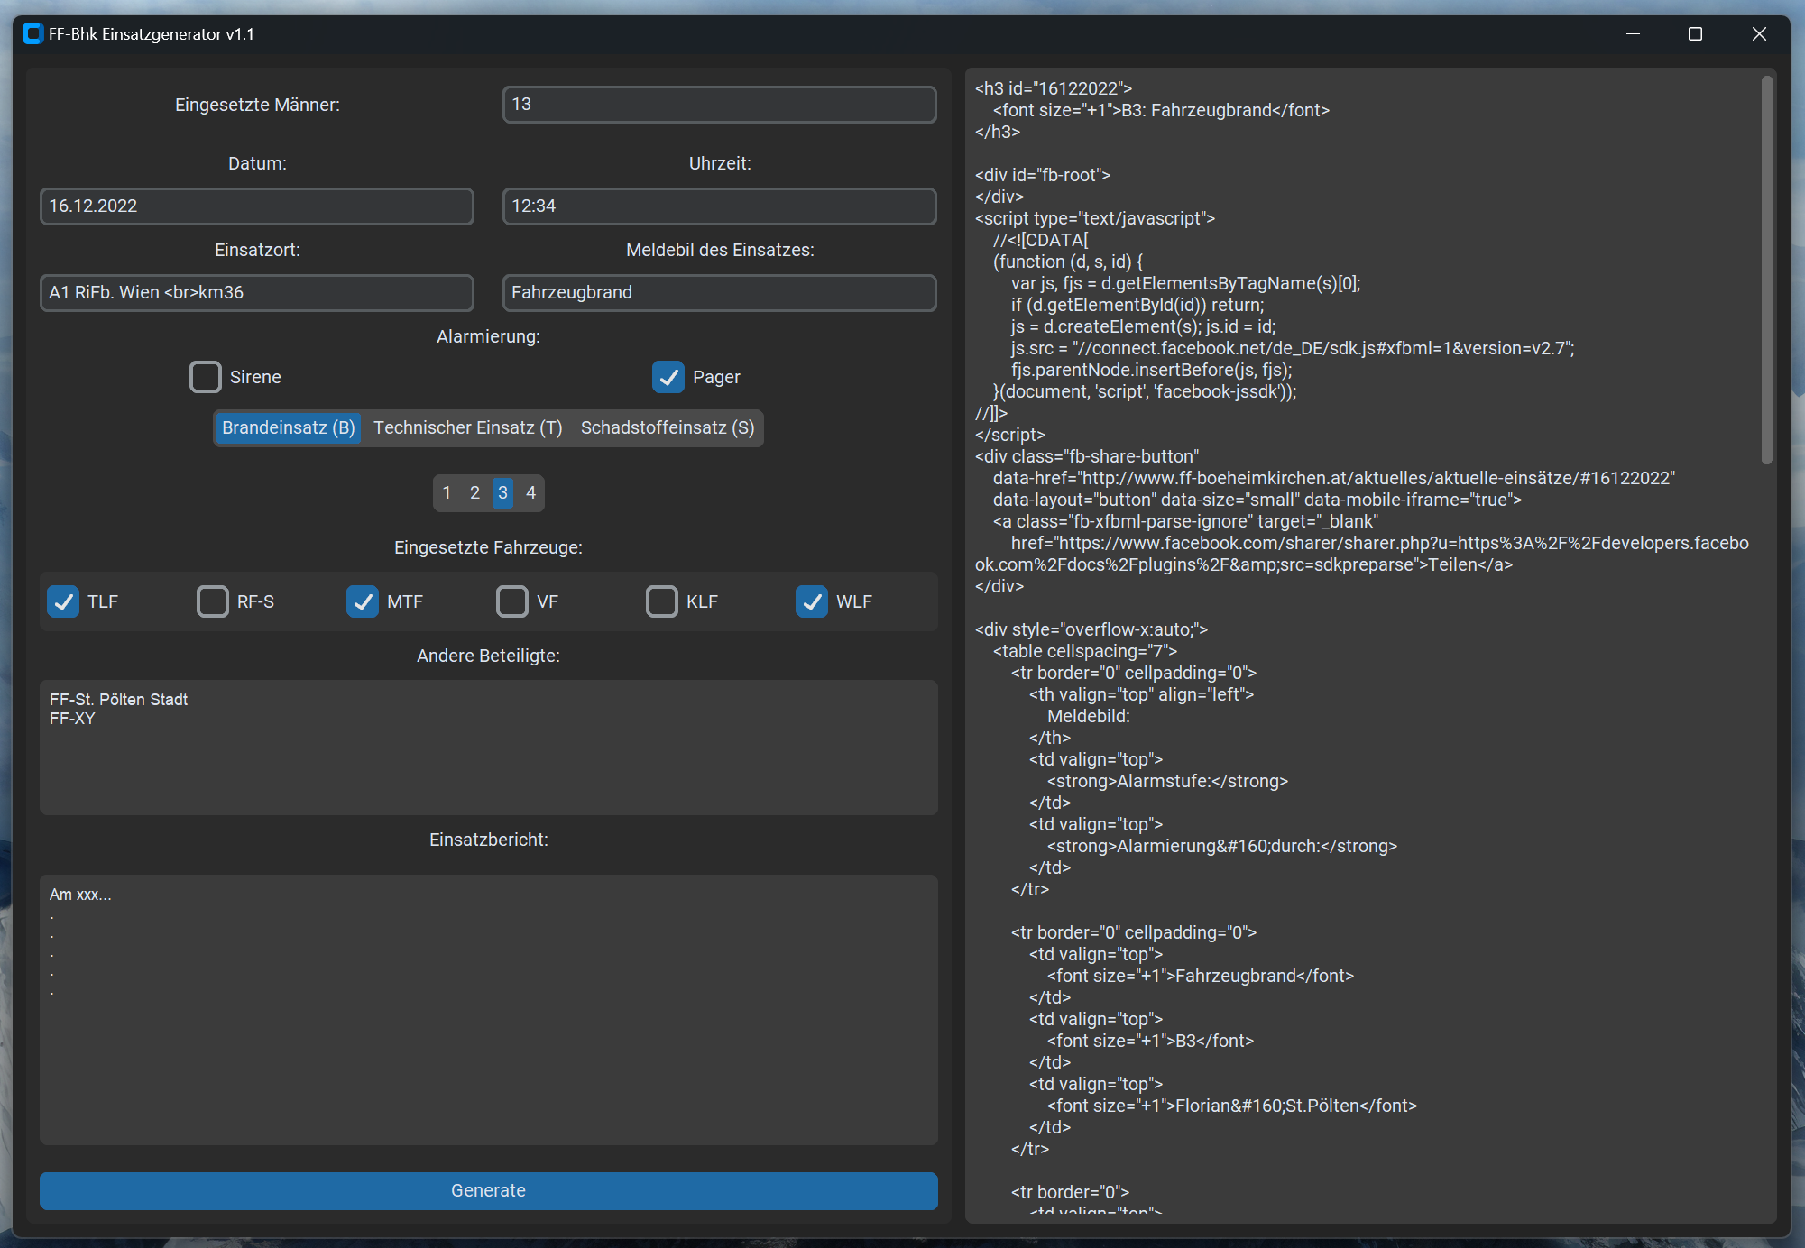The width and height of the screenshot is (1805, 1248).
Task: Click the 'Andere Beteiligte:' label
Action: point(488,656)
